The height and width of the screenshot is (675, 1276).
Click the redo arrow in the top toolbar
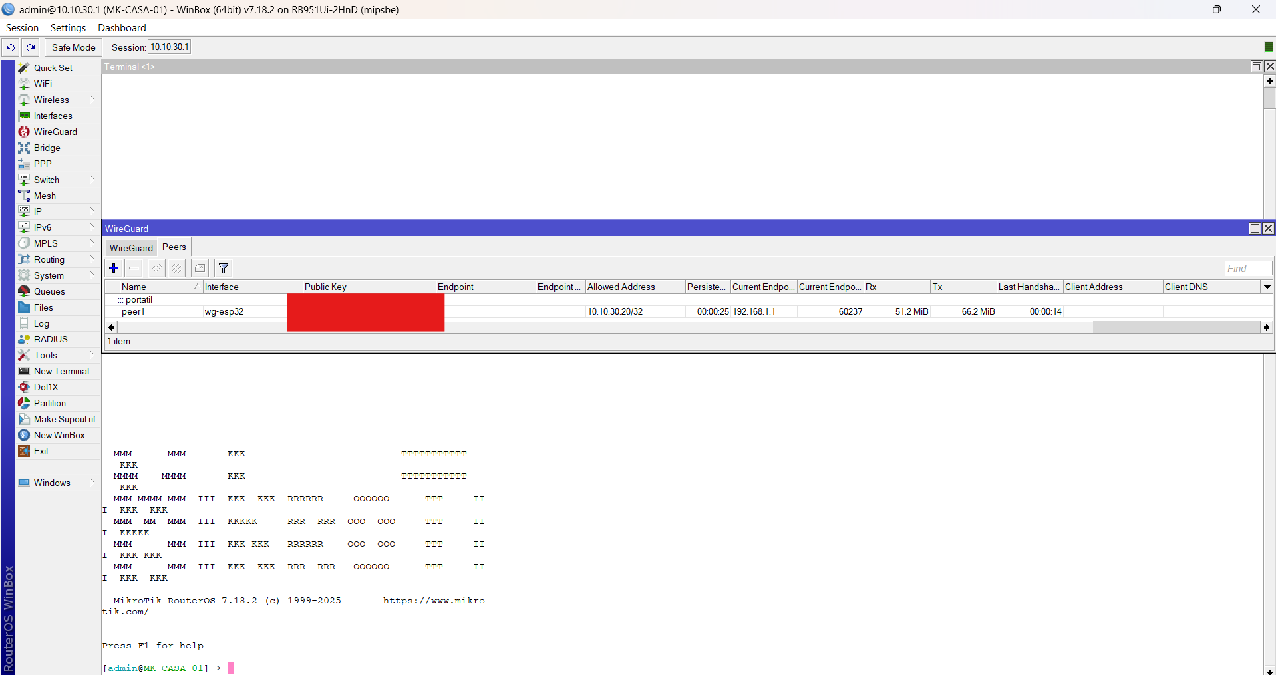point(31,47)
